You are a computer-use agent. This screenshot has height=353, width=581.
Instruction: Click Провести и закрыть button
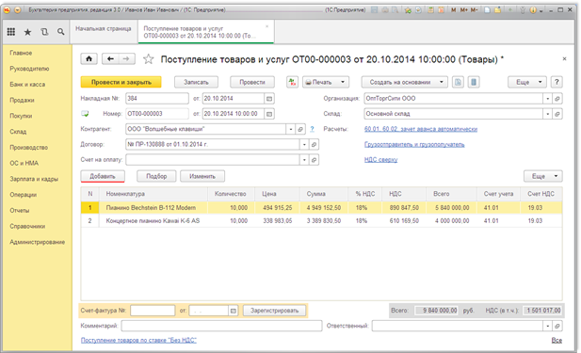tap(121, 82)
